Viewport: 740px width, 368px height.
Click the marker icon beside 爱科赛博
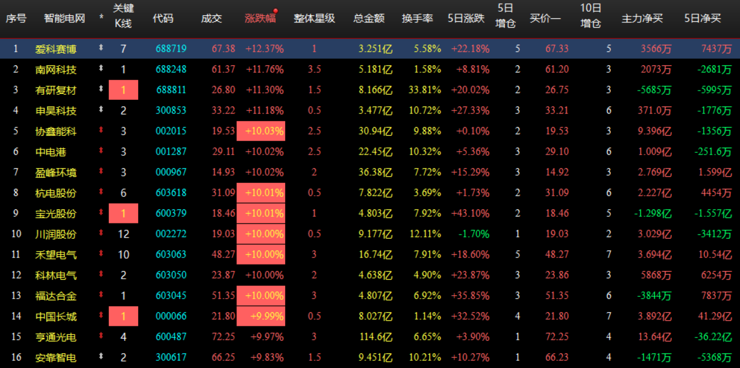coord(101,48)
